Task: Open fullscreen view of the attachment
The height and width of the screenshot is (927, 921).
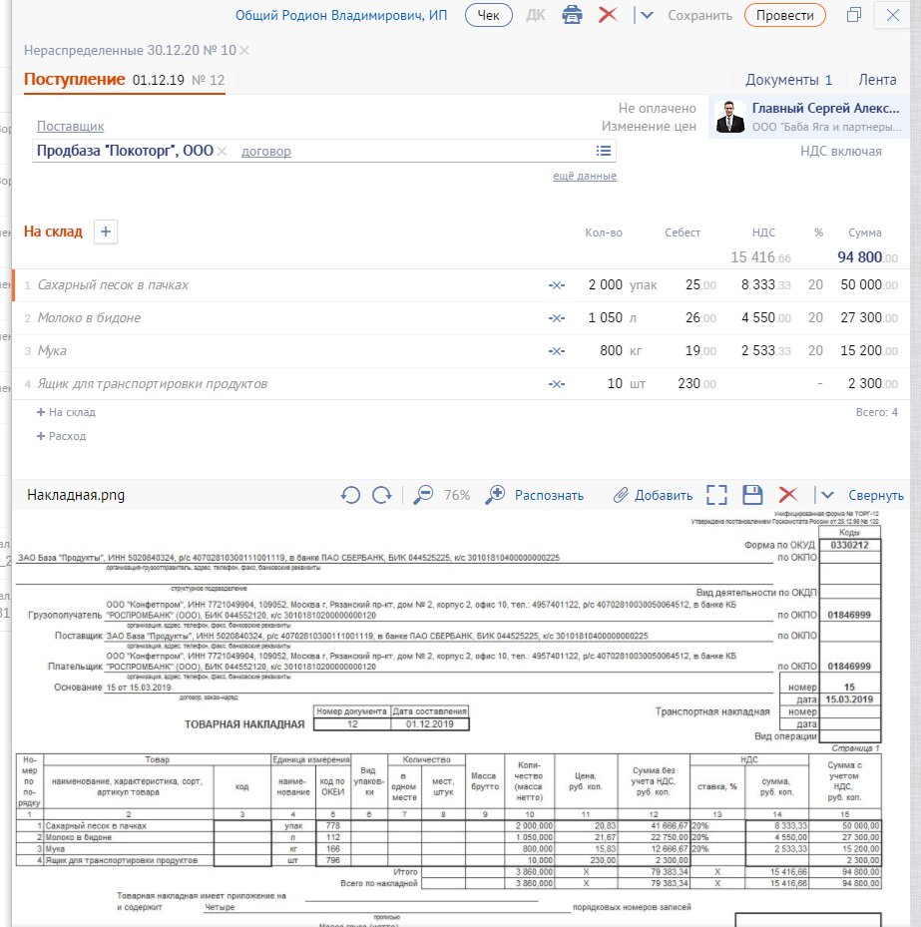Action: coord(716,495)
